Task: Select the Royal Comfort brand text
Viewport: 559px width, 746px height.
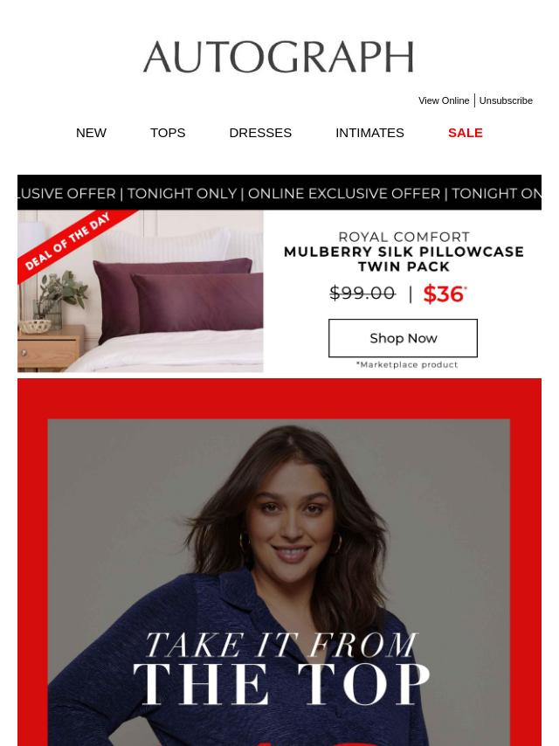Action: [404, 237]
